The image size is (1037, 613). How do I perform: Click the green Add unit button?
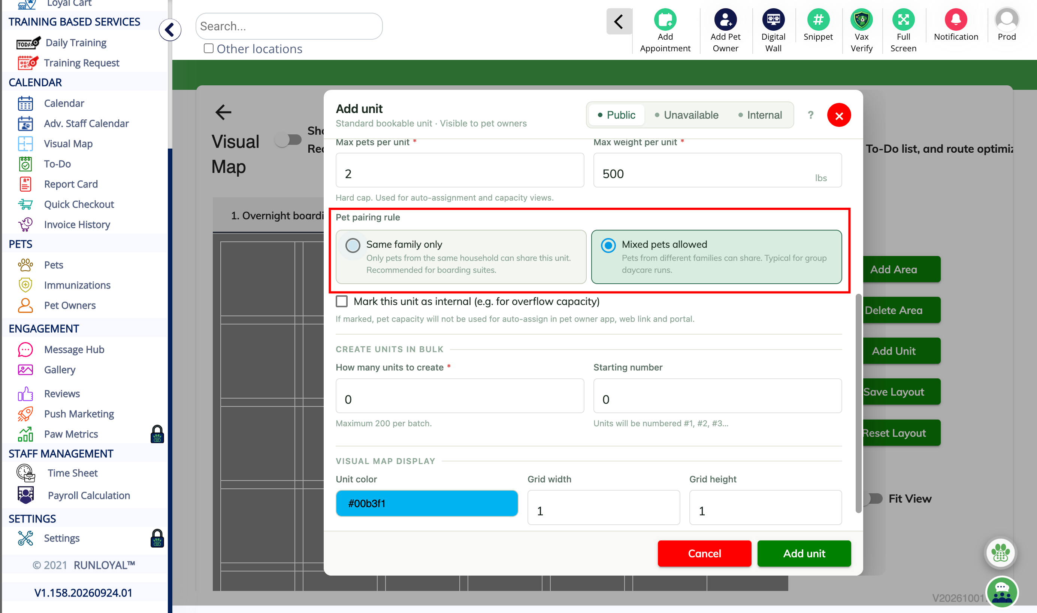click(x=804, y=553)
